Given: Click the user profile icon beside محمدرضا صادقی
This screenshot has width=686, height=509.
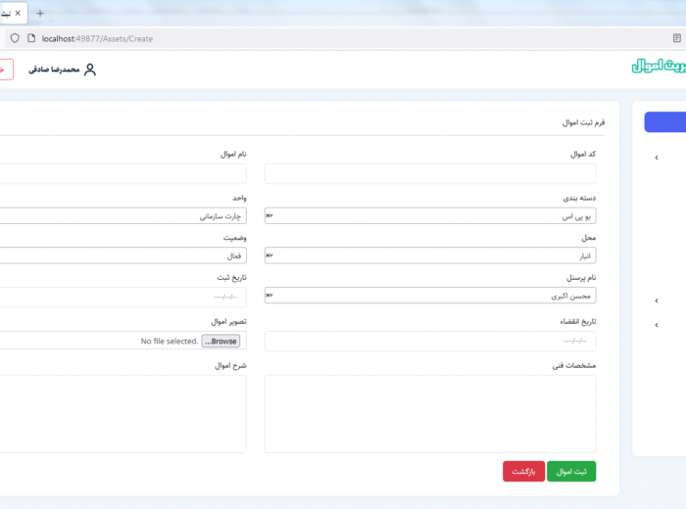Looking at the screenshot, I should [90, 70].
